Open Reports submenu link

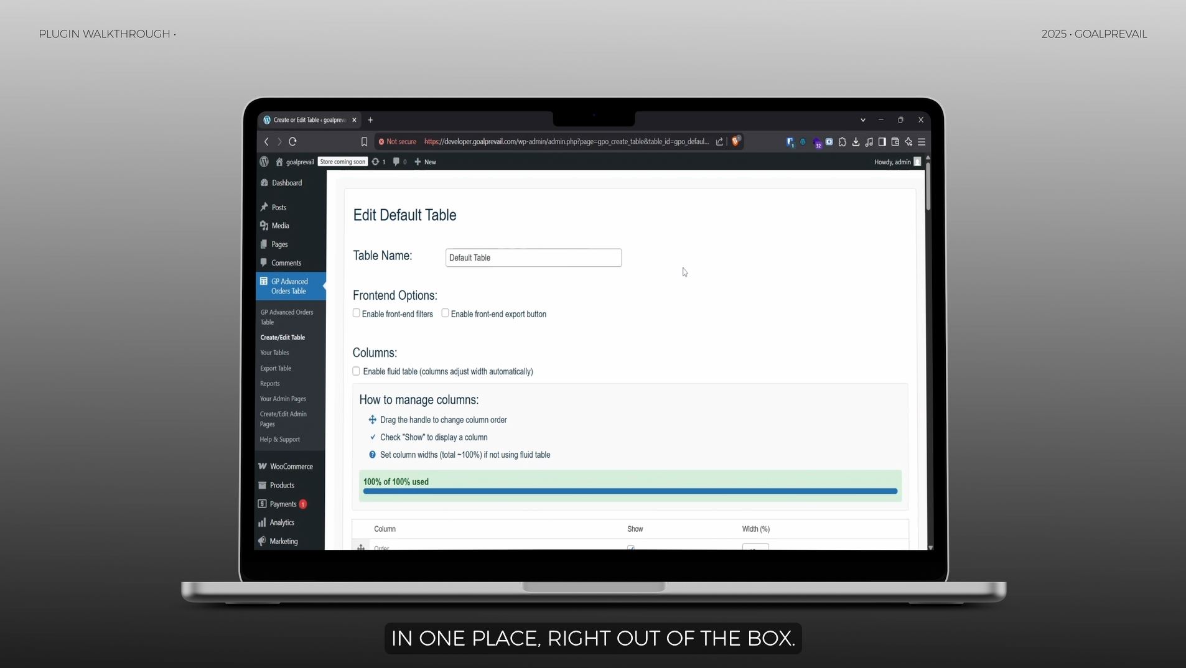pyautogui.click(x=270, y=384)
